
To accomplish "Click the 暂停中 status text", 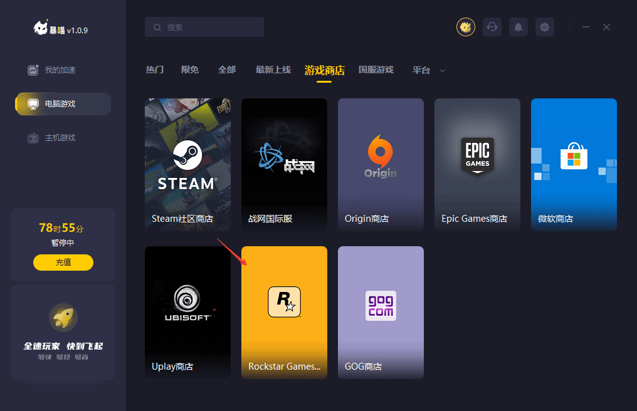I will 63,243.
